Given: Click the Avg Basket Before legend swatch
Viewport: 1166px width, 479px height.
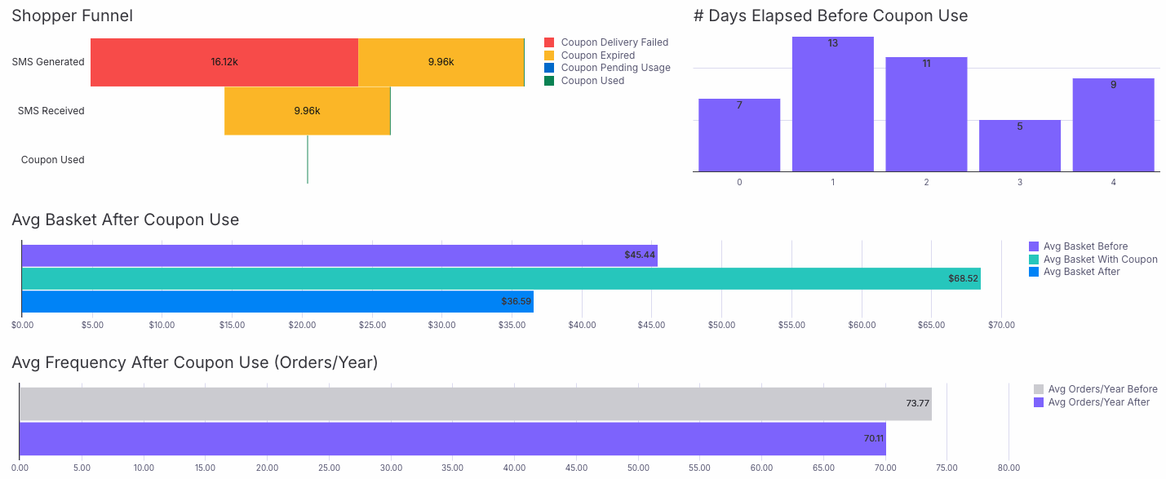Looking at the screenshot, I should coord(1034,246).
